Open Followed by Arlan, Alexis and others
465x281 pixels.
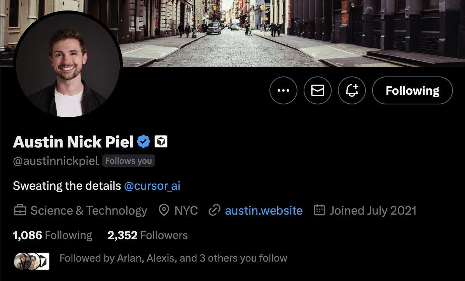point(173,258)
